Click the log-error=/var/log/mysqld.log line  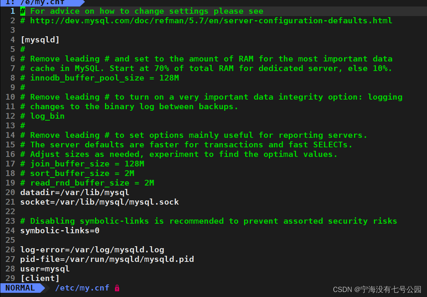pos(92,250)
